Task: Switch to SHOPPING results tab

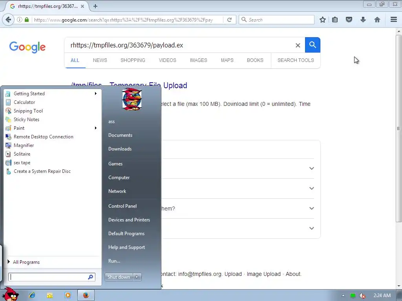Action: coord(133,60)
